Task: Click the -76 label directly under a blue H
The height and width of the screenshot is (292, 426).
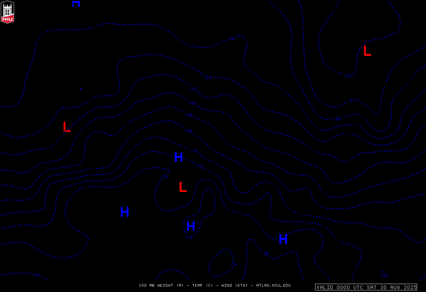Action: tap(189, 237)
